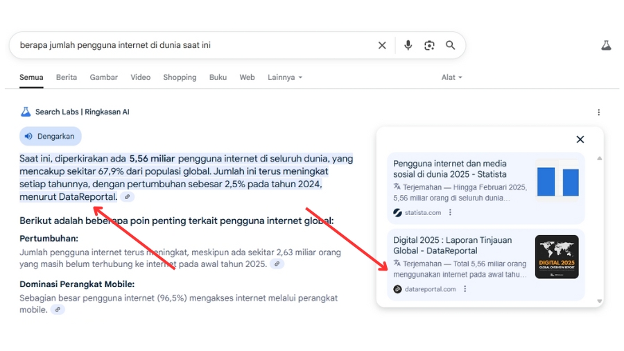Click the translation icon in the Statista card

click(397, 186)
